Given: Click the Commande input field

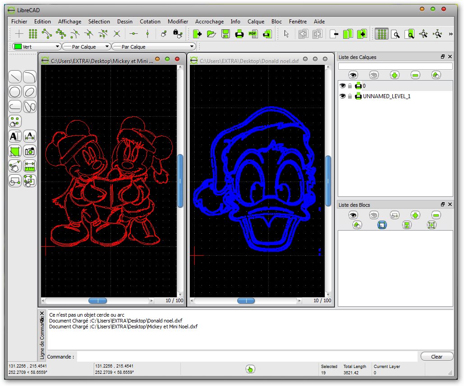Looking at the screenshot, I should [x=247, y=357].
